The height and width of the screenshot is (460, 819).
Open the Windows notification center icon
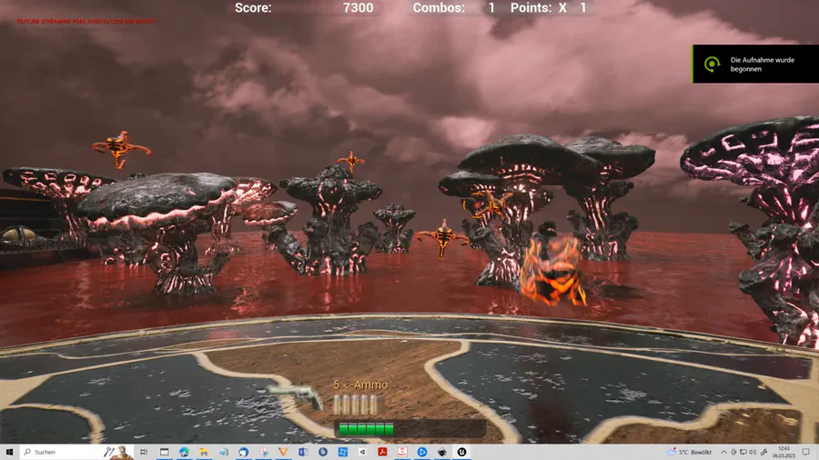tap(806, 452)
